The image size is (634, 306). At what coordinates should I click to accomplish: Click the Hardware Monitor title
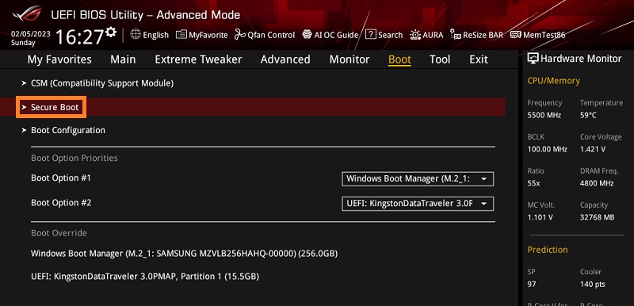[581, 59]
